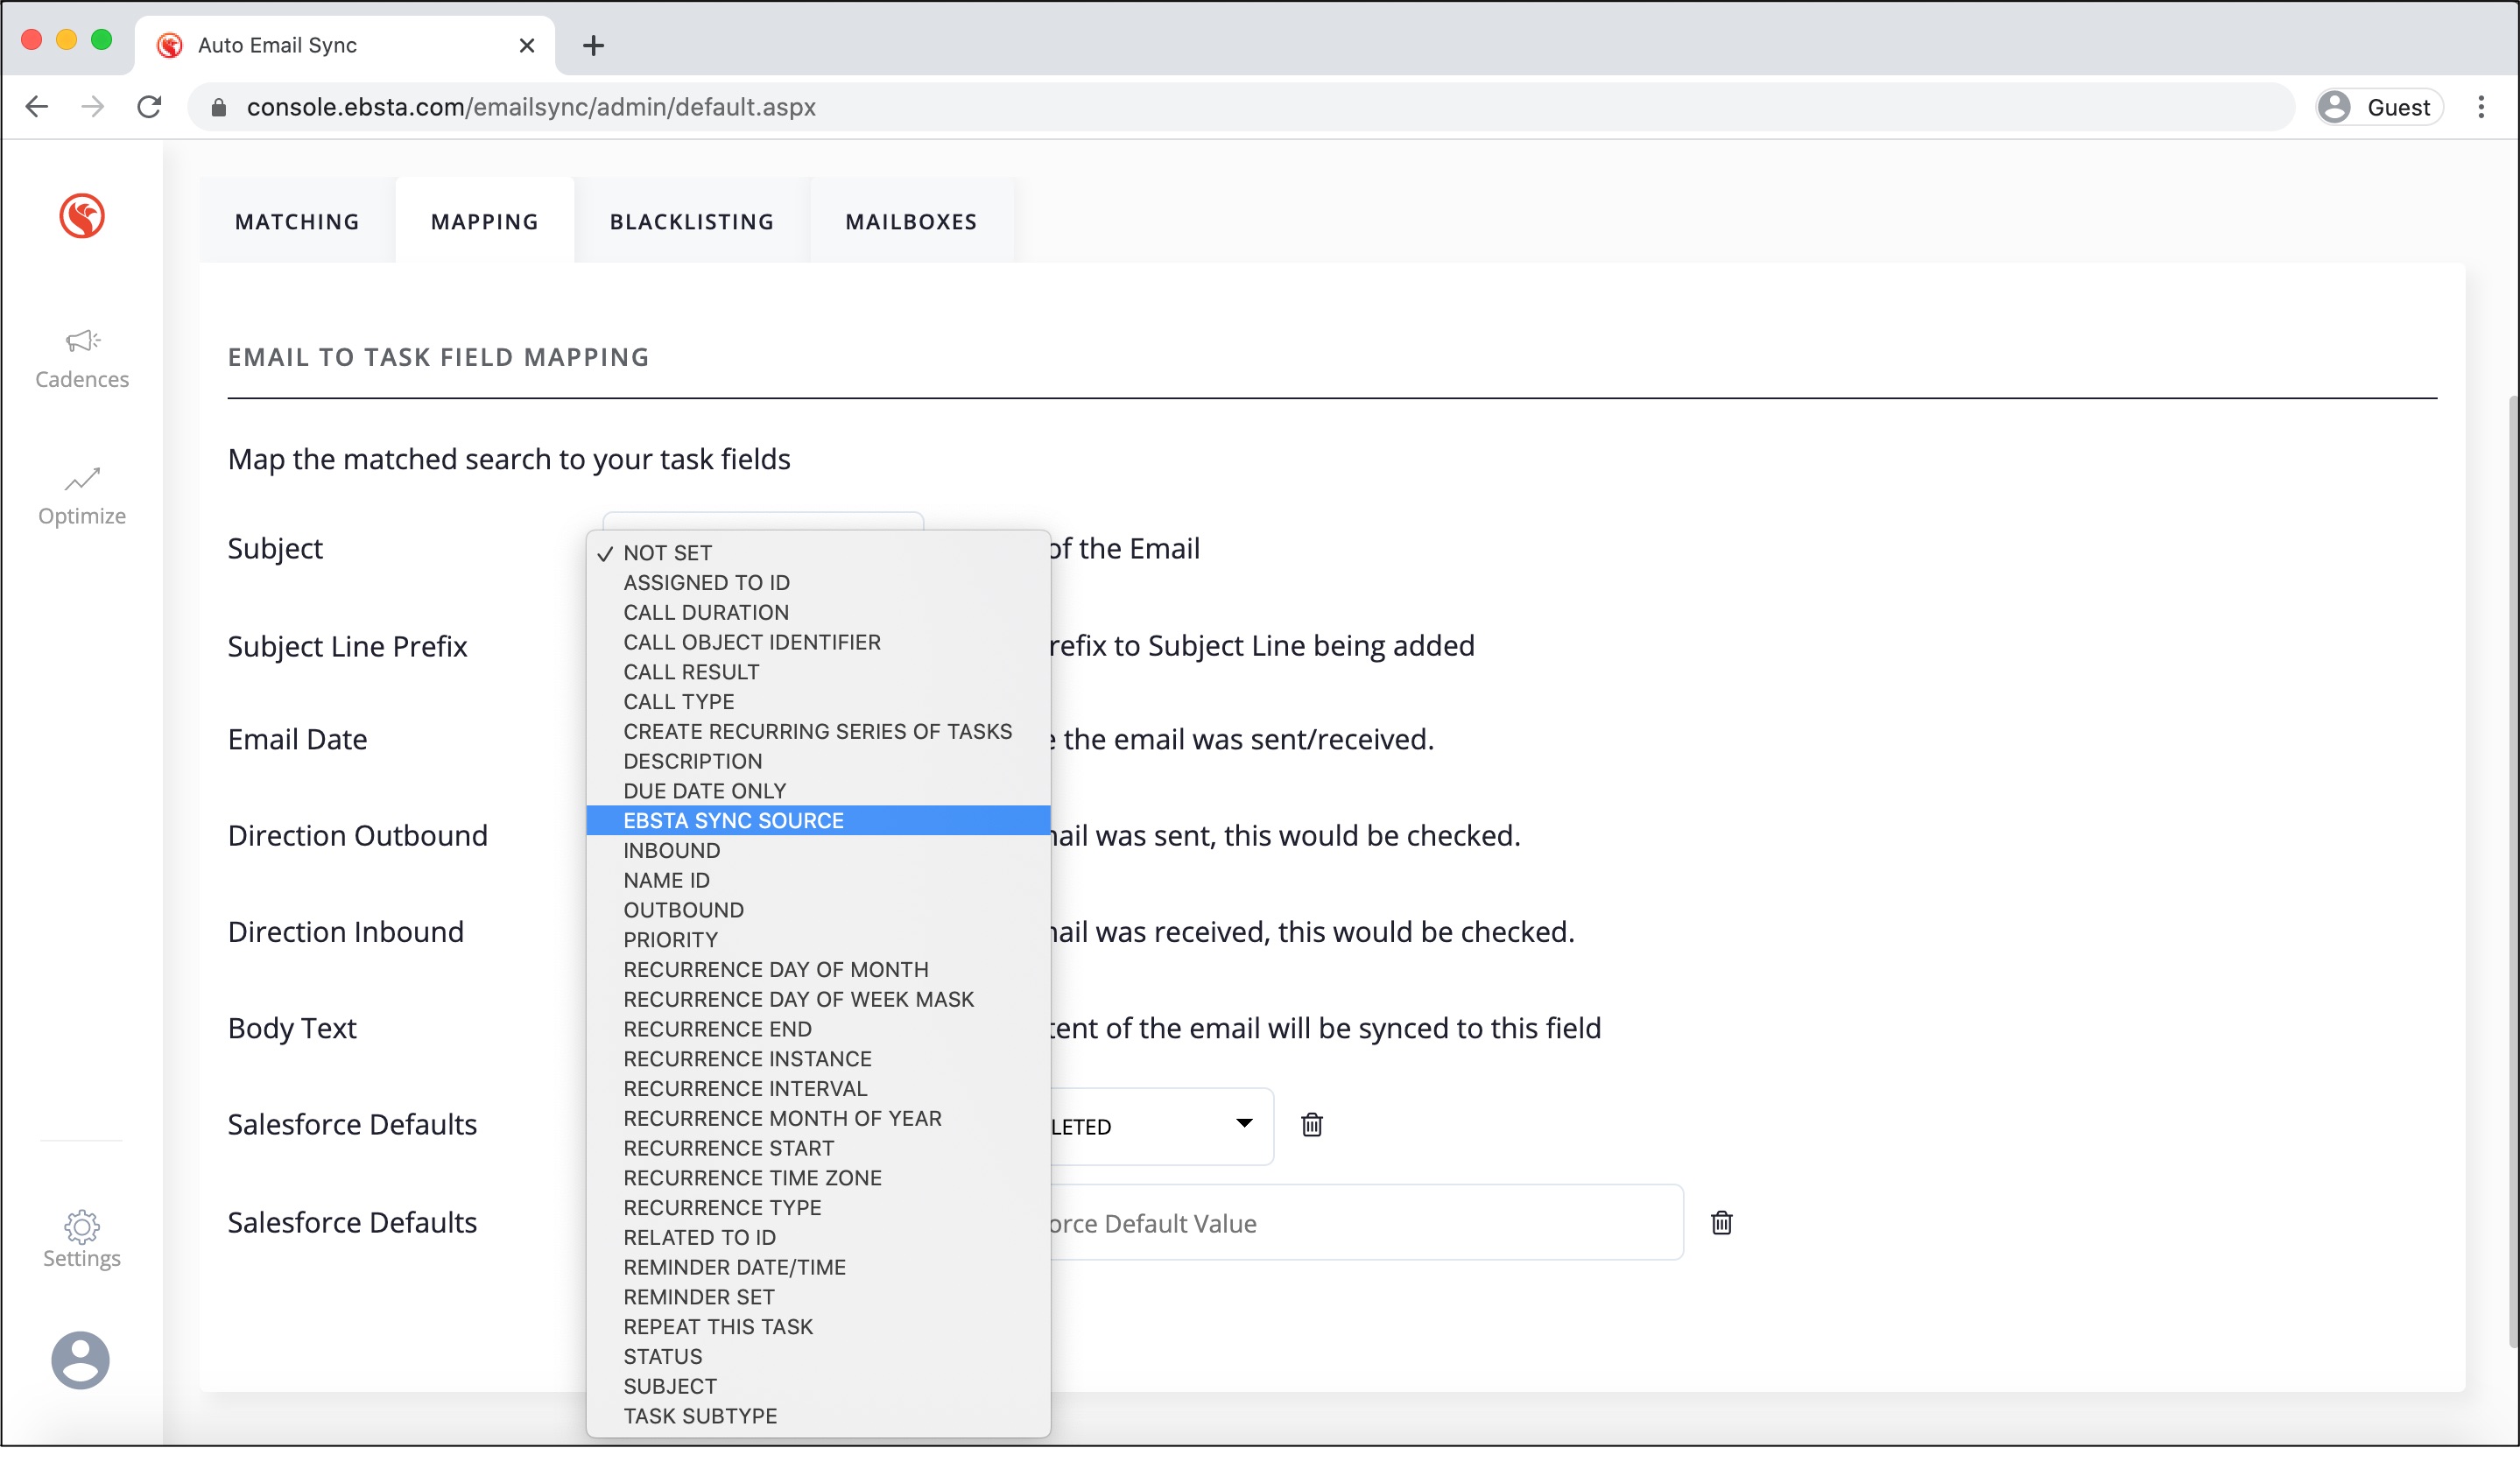
Task: Open a new browser tab with plus button
Action: click(x=593, y=45)
